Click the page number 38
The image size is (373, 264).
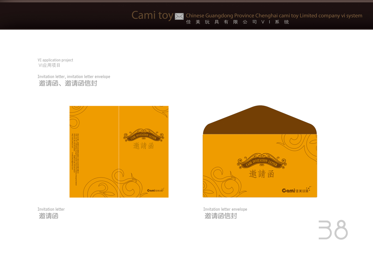(x=333, y=230)
